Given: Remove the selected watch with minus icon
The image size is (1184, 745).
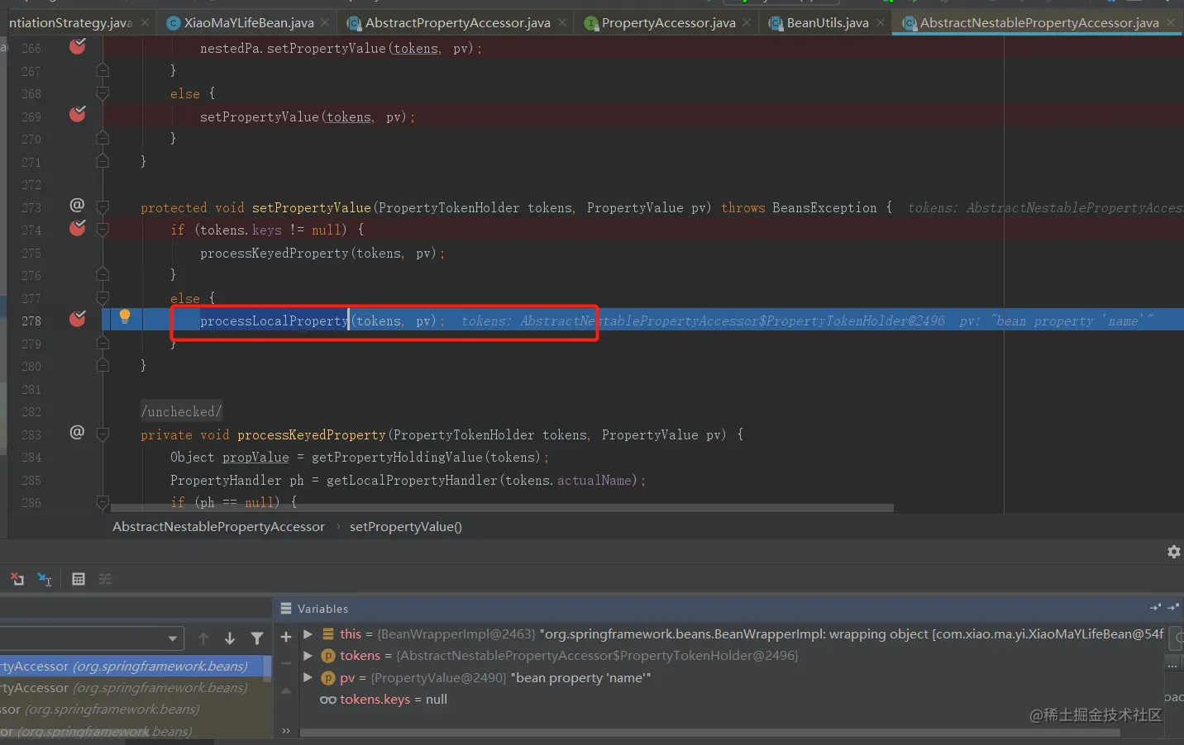Looking at the screenshot, I should point(286,663).
